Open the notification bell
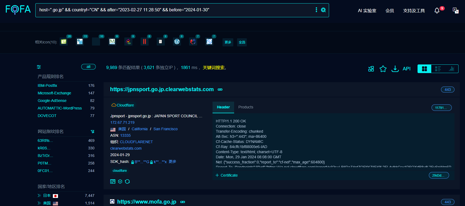 click(437, 11)
